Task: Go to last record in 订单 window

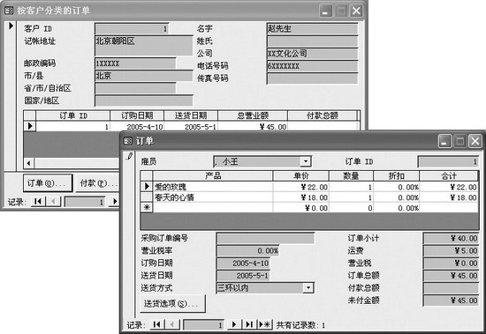Action: 249,324
